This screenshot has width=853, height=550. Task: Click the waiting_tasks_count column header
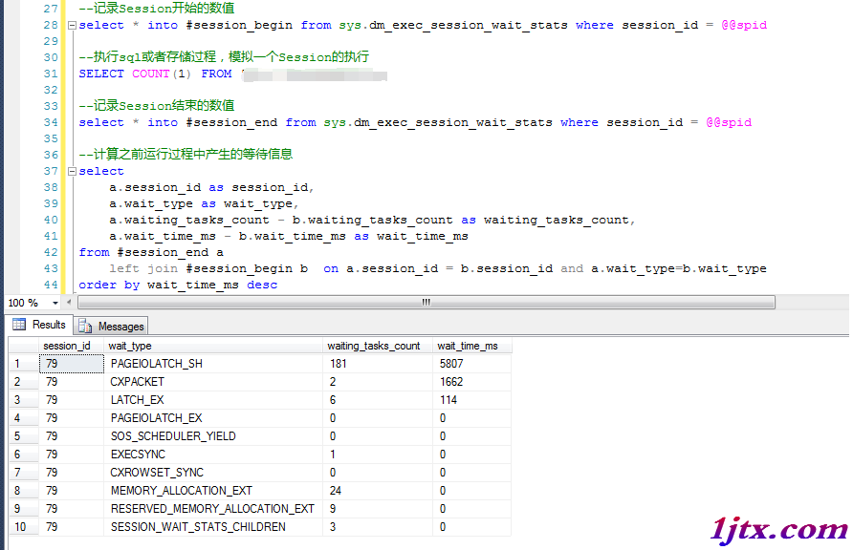378,346
